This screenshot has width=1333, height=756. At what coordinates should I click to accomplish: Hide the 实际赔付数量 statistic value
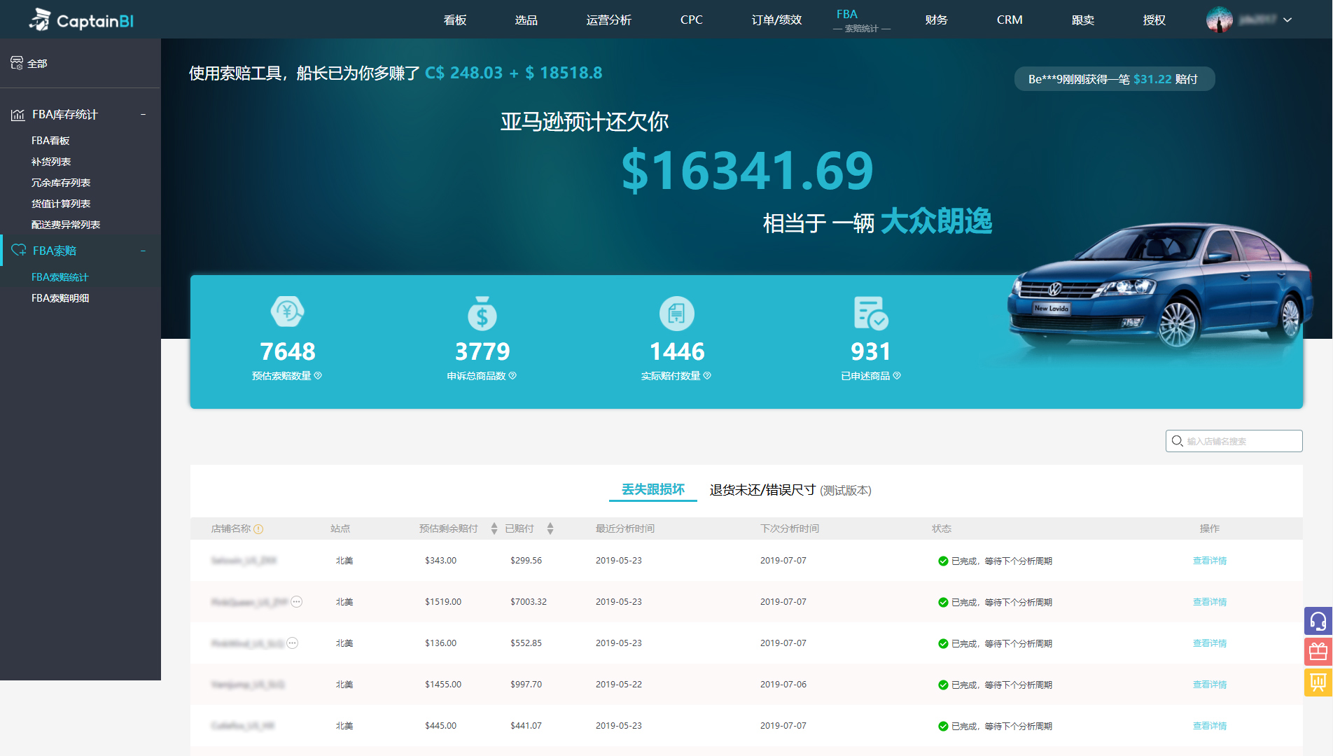tap(707, 376)
